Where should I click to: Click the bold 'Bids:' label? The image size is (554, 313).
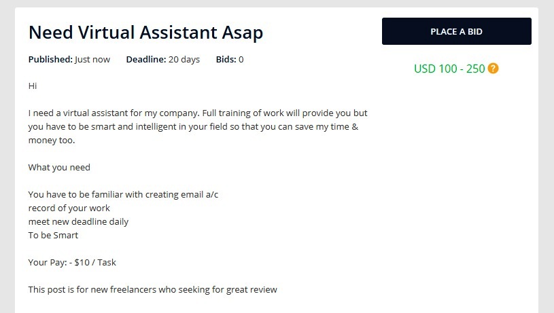[x=226, y=60]
